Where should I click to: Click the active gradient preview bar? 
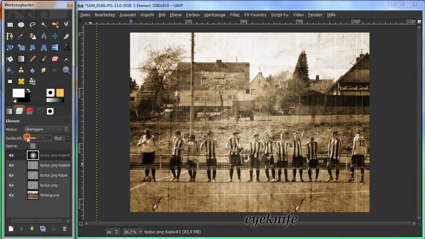tap(55, 100)
